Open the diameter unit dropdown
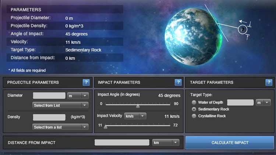This screenshot has height=155, width=276. point(78,95)
